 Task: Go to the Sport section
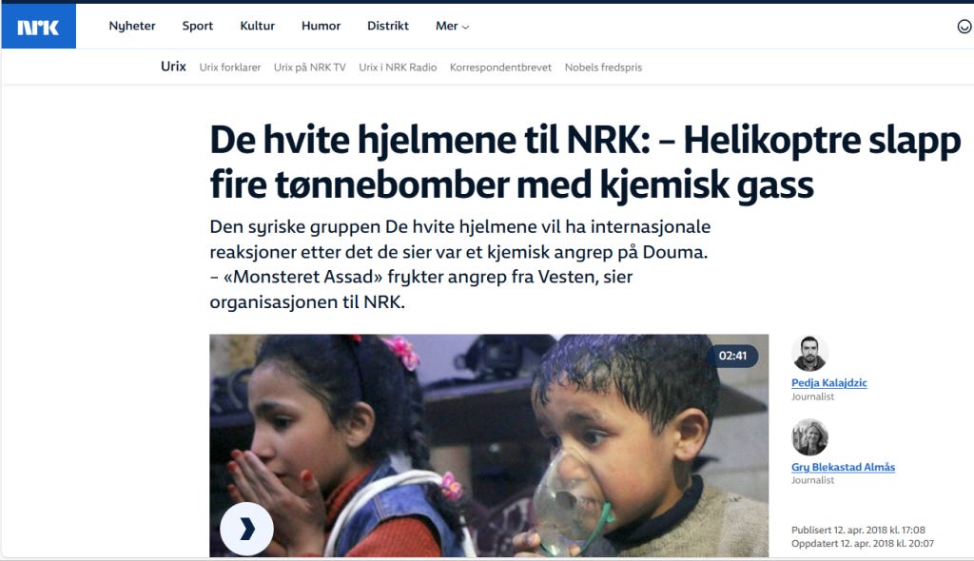198,26
